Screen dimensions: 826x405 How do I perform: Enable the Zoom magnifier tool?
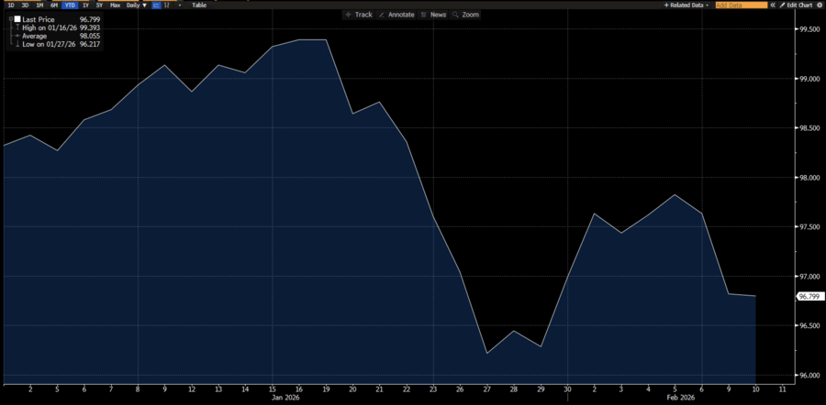[466, 15]
